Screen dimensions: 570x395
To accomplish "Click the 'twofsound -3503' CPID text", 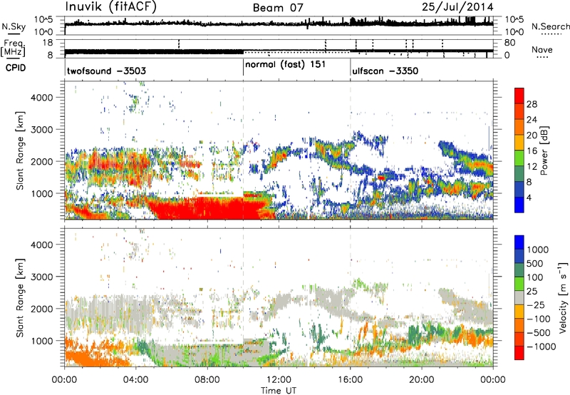I will click(x=106, y=71).
